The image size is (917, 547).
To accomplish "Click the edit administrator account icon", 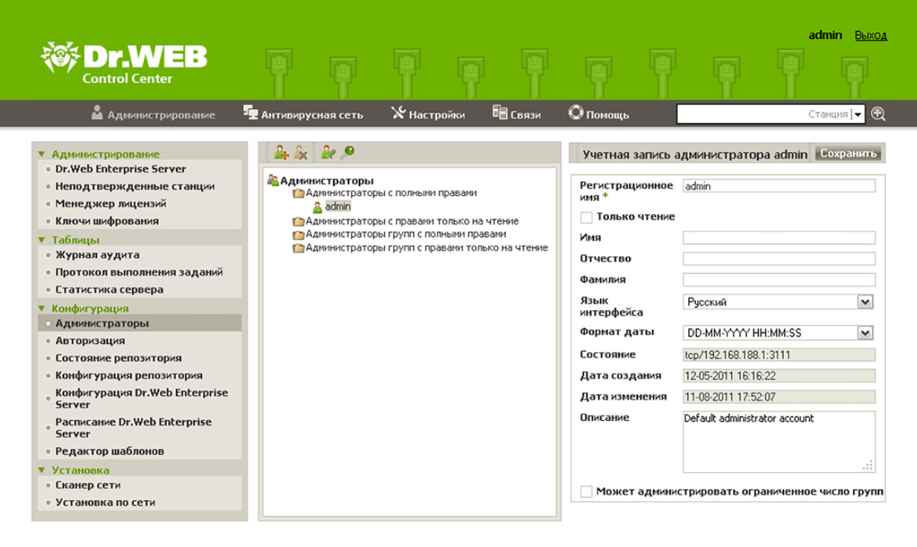I will [x=328, y=153].
